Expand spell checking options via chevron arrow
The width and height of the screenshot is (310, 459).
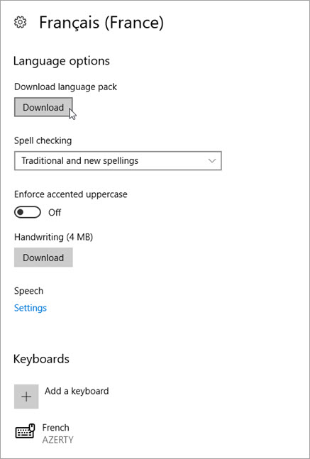212,161
